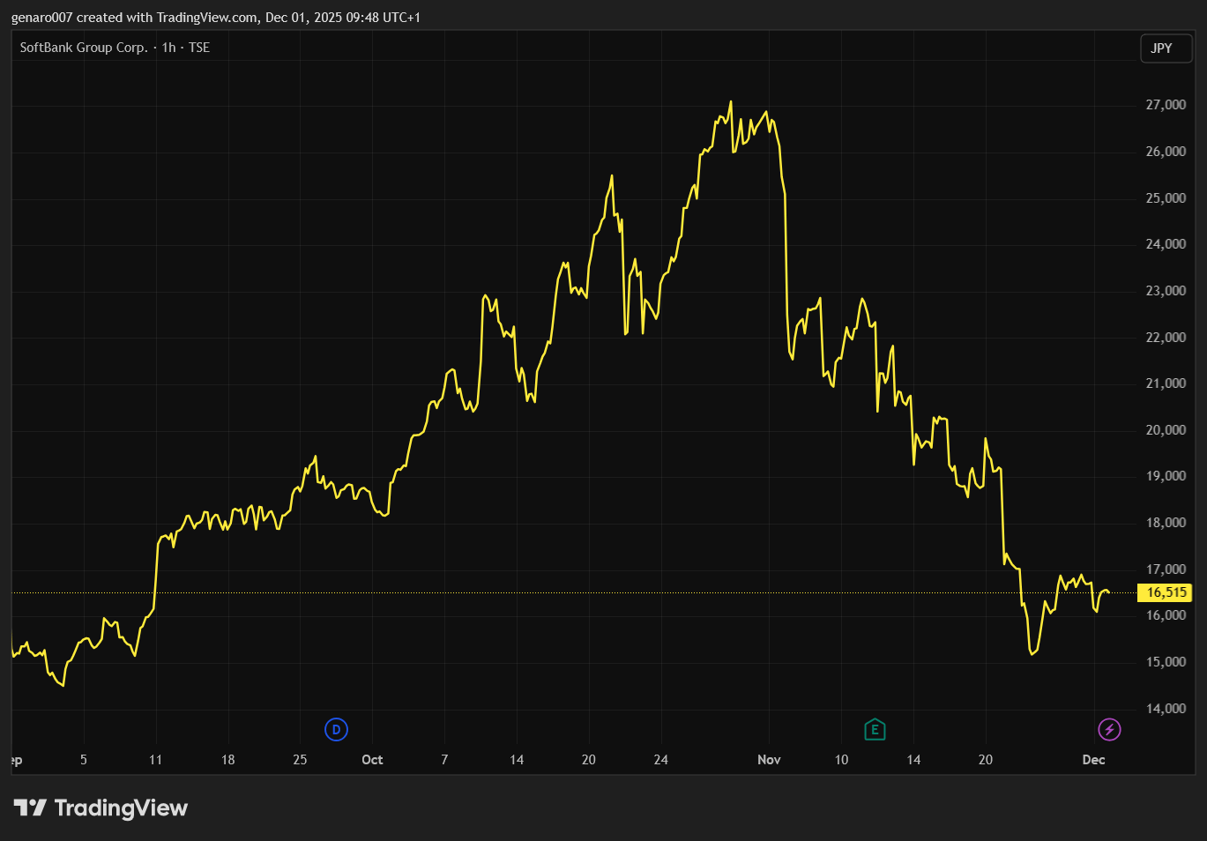
Task: Click the yellow 16,515 current price label
Action: (x=1166, y=592)
